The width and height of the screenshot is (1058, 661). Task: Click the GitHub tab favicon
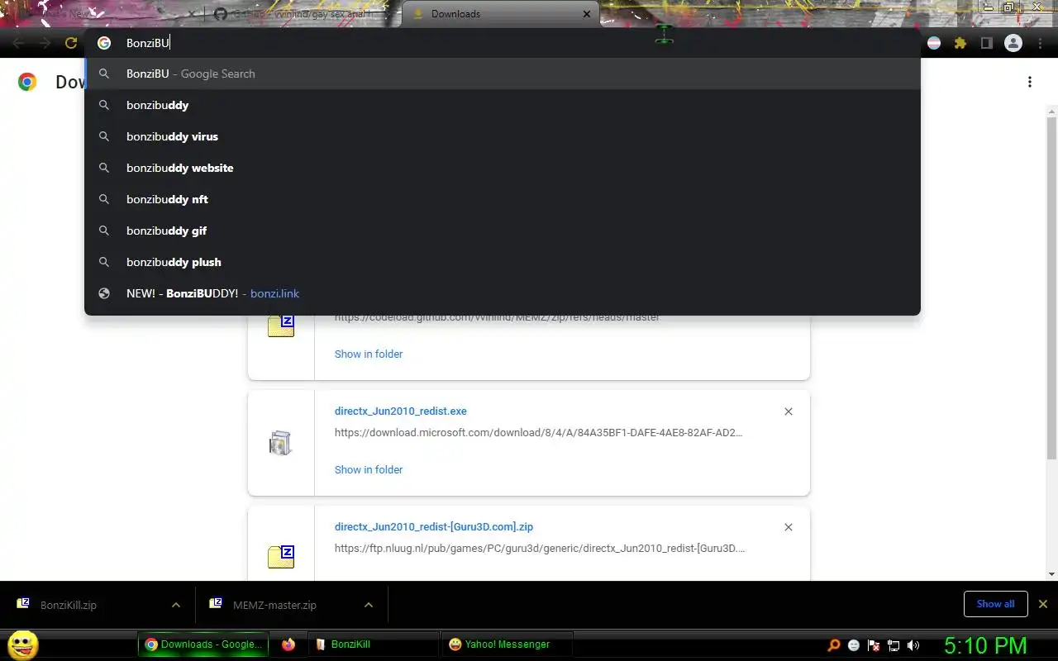point(220,14)
